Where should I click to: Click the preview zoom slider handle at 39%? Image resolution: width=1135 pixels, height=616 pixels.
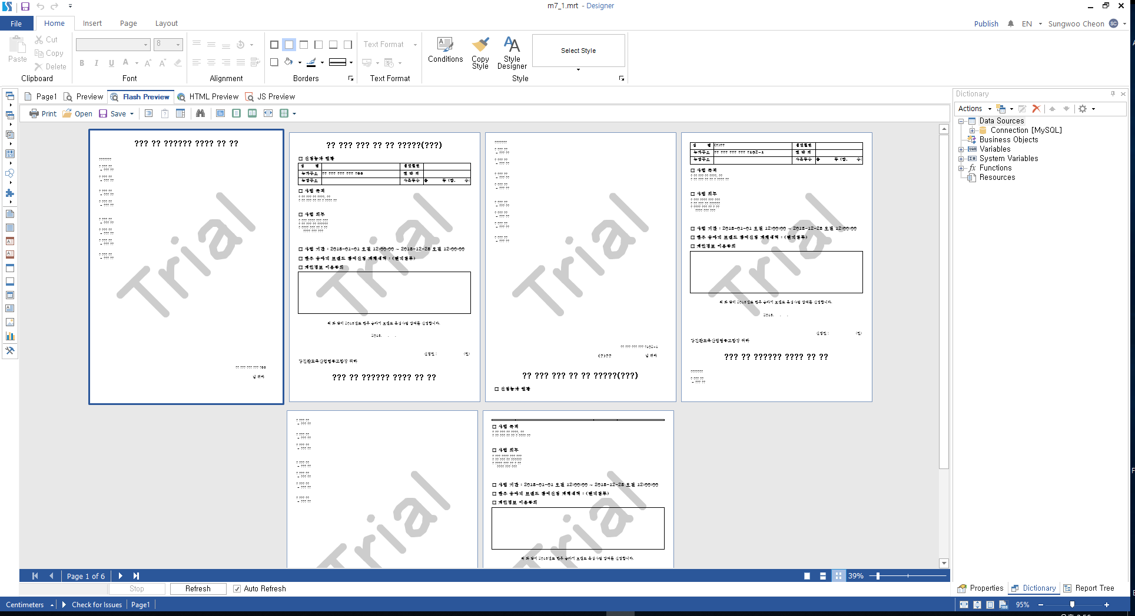(878, 576)
